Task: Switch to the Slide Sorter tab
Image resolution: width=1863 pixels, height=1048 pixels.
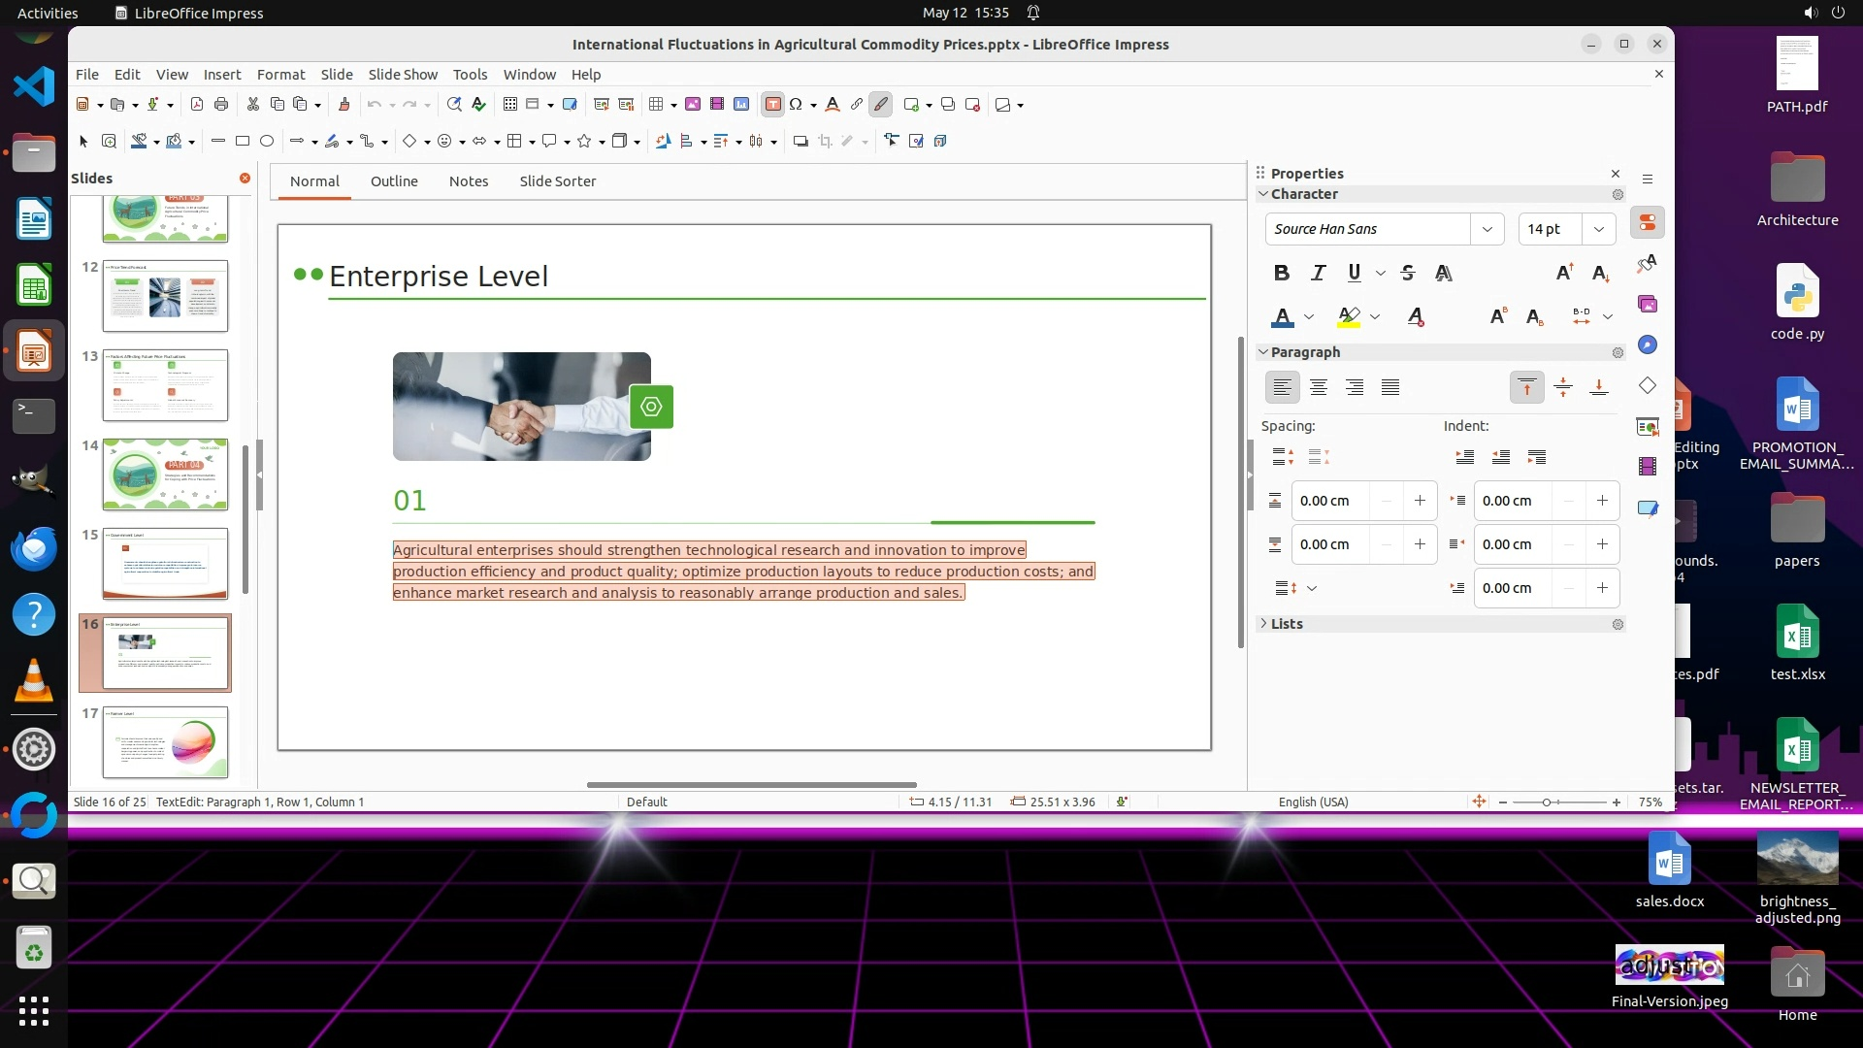Action: 557,181
